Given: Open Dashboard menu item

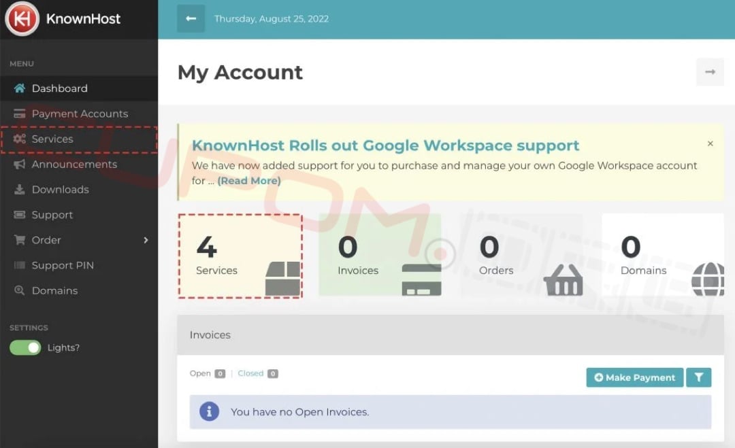Looking at the screenshot, I should click(x=79, y=88).
